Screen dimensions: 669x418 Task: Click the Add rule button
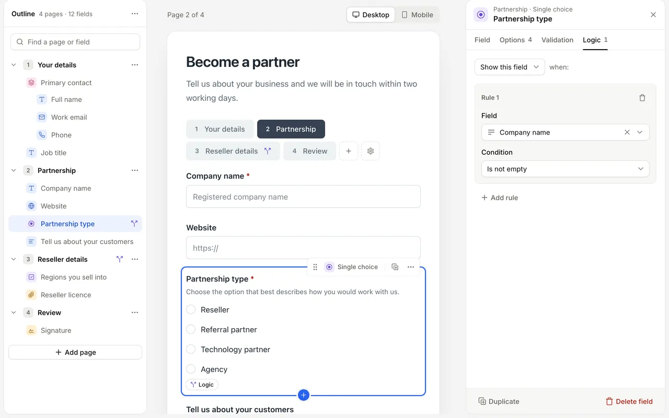(500, 198)
